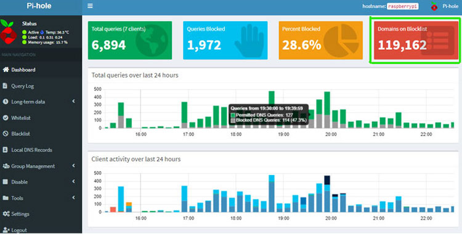This screenshot has height=234, width=462.
Task: Open Local DNS Records page
Action: [x=41, y=150]
